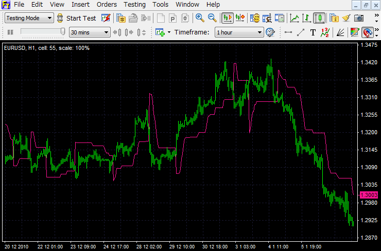Open the Testing Mode dropdown
This screenshot has height=251, width=381.
(29, 18)
